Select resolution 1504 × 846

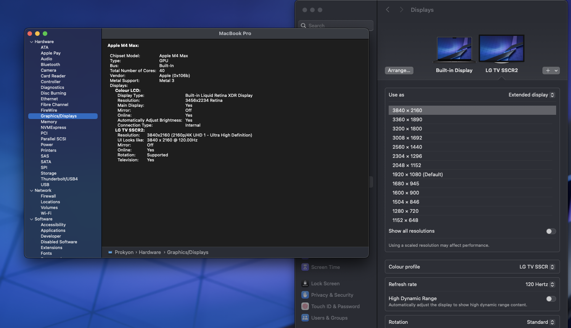pyautogui.click(x=472, y=202)
